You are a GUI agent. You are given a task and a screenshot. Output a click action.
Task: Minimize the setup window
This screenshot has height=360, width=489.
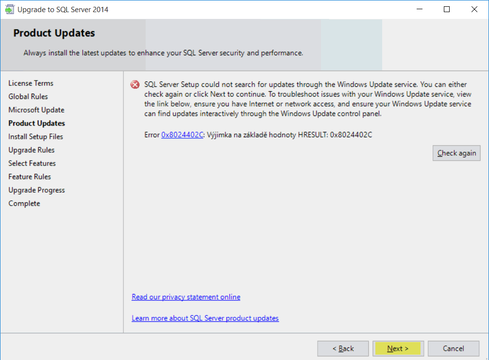pos(420,9)
